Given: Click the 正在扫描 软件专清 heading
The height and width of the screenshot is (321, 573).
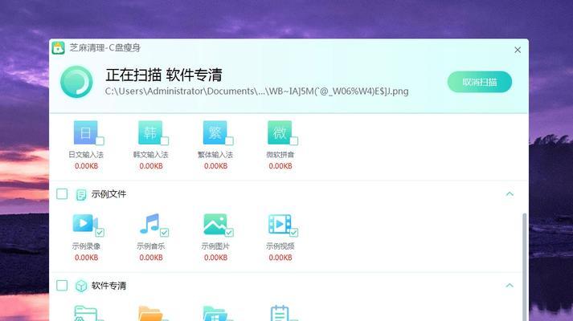Looking at the screenshot, I should pyautogui.click(x=164, y=75).
